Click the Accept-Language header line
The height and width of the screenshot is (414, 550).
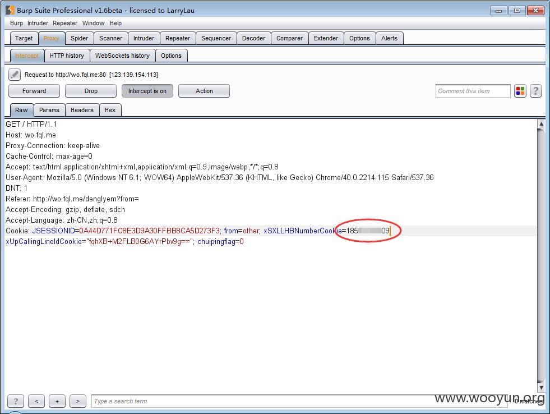[61, 220]
